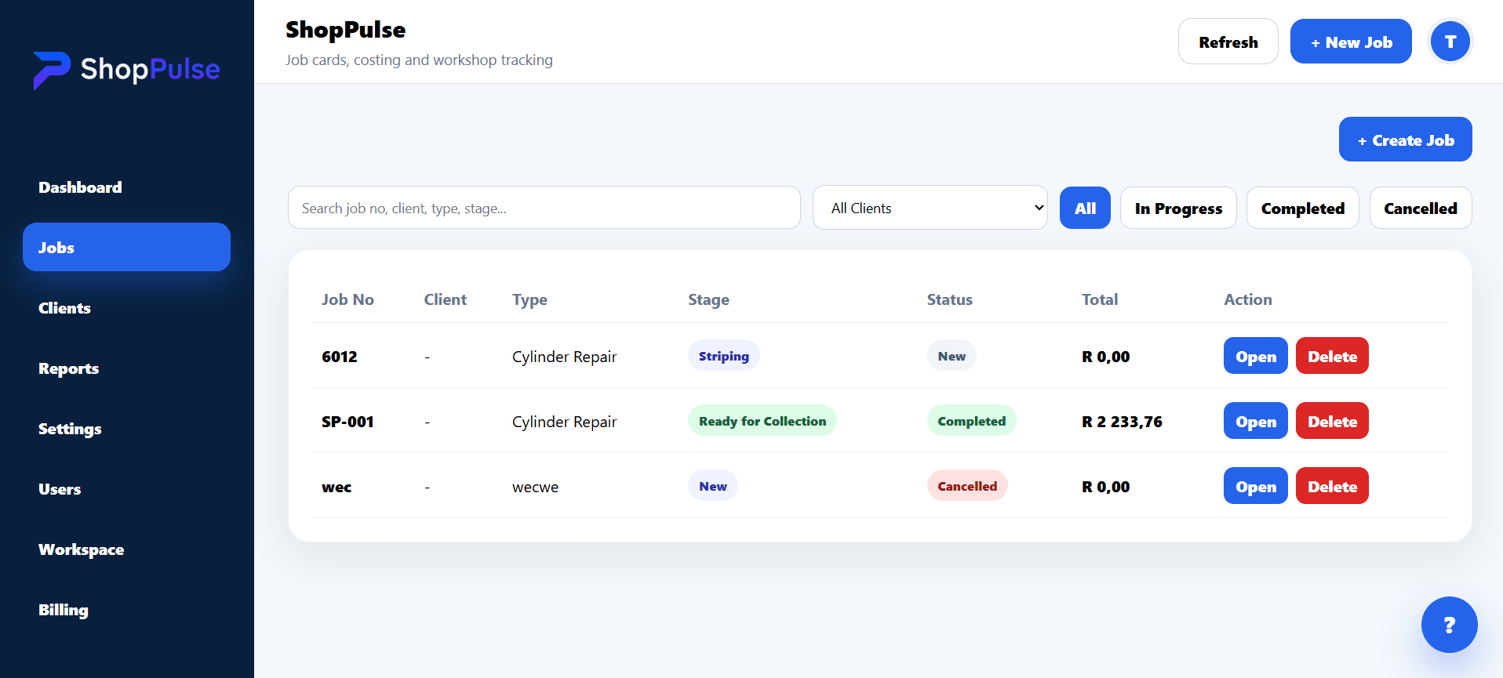Click the New stage badge for wec
Image resolution: width=1503 pixels, height=678 pixels.
[712, 486]
